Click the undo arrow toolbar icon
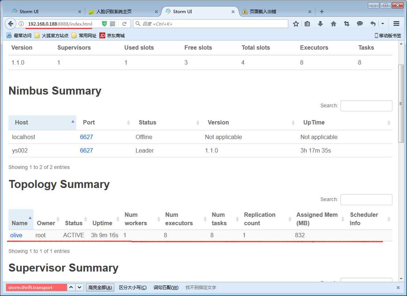 pyautogui.click(x=373, y=24)
